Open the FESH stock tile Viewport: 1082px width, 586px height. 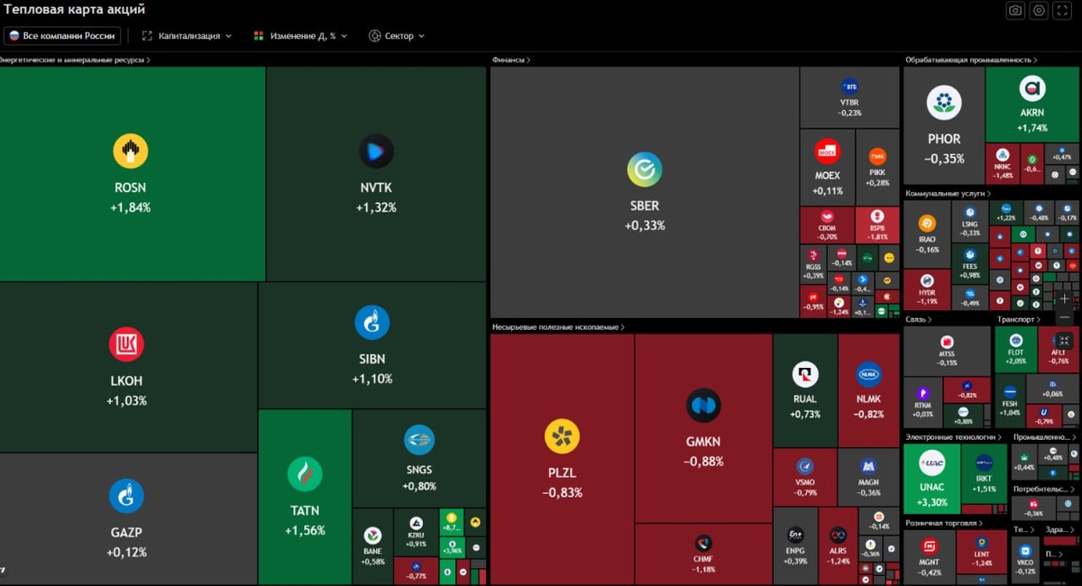tap(1009, 401)
